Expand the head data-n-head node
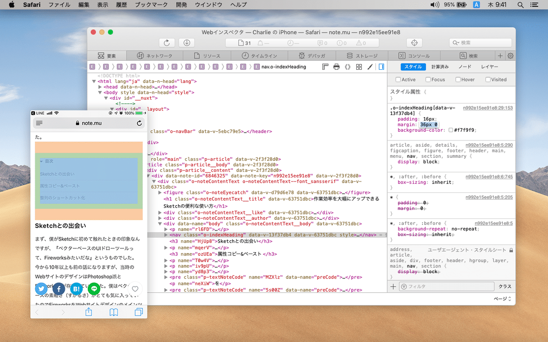Viewport: 548px width, 342px height. click(x=100, y=87)
